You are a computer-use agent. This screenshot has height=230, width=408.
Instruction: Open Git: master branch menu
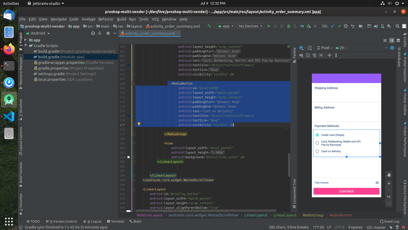point(376,227)
